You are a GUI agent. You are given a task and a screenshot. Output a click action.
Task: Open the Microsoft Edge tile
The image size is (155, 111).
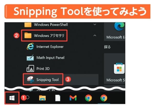click(115, 32)
